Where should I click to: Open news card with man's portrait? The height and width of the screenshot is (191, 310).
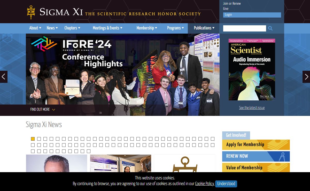(x=57, y=164)
